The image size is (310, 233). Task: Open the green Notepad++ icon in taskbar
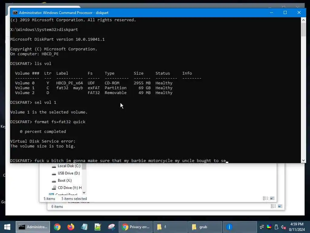pyautogui.click(x=98, y=227)
